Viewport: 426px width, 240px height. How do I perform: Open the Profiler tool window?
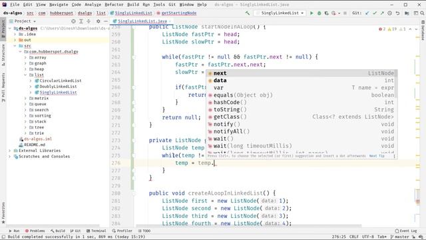click(x=122, y=231)
